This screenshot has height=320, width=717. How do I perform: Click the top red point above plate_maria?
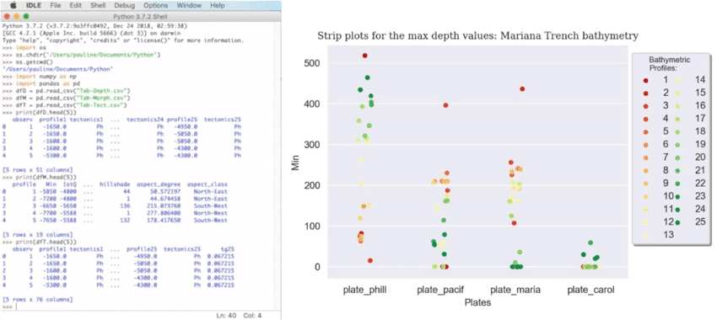coord(522,89)
